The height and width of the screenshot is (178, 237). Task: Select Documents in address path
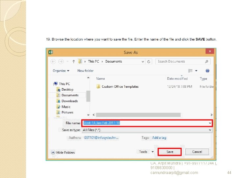pos(114,61)
